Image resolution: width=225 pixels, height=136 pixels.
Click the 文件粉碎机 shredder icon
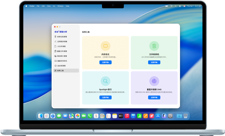154,46
